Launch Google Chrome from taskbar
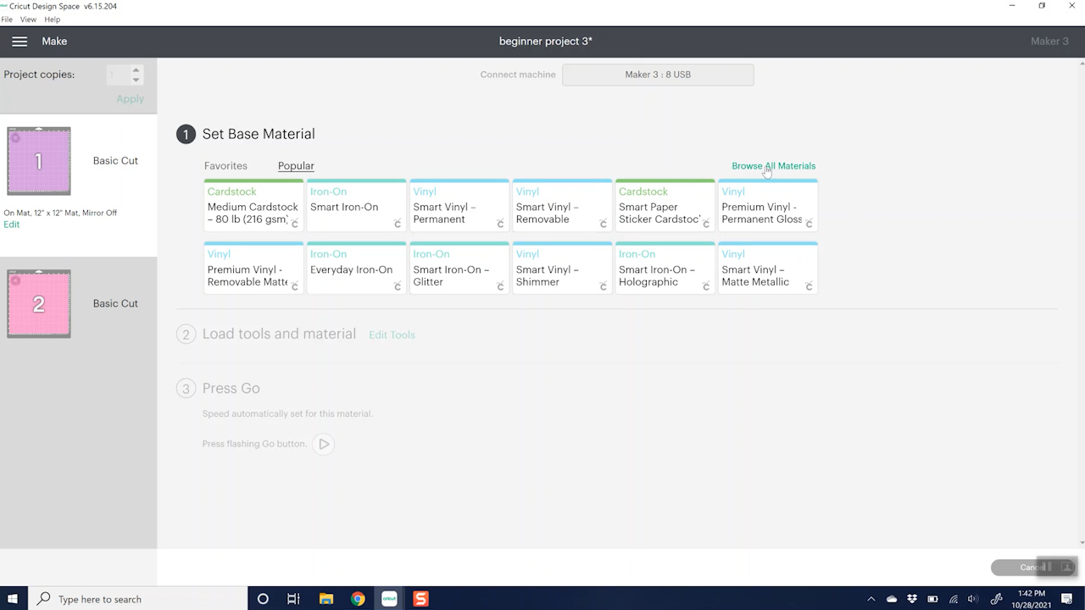1085x610 pixels. coord(358,599)
